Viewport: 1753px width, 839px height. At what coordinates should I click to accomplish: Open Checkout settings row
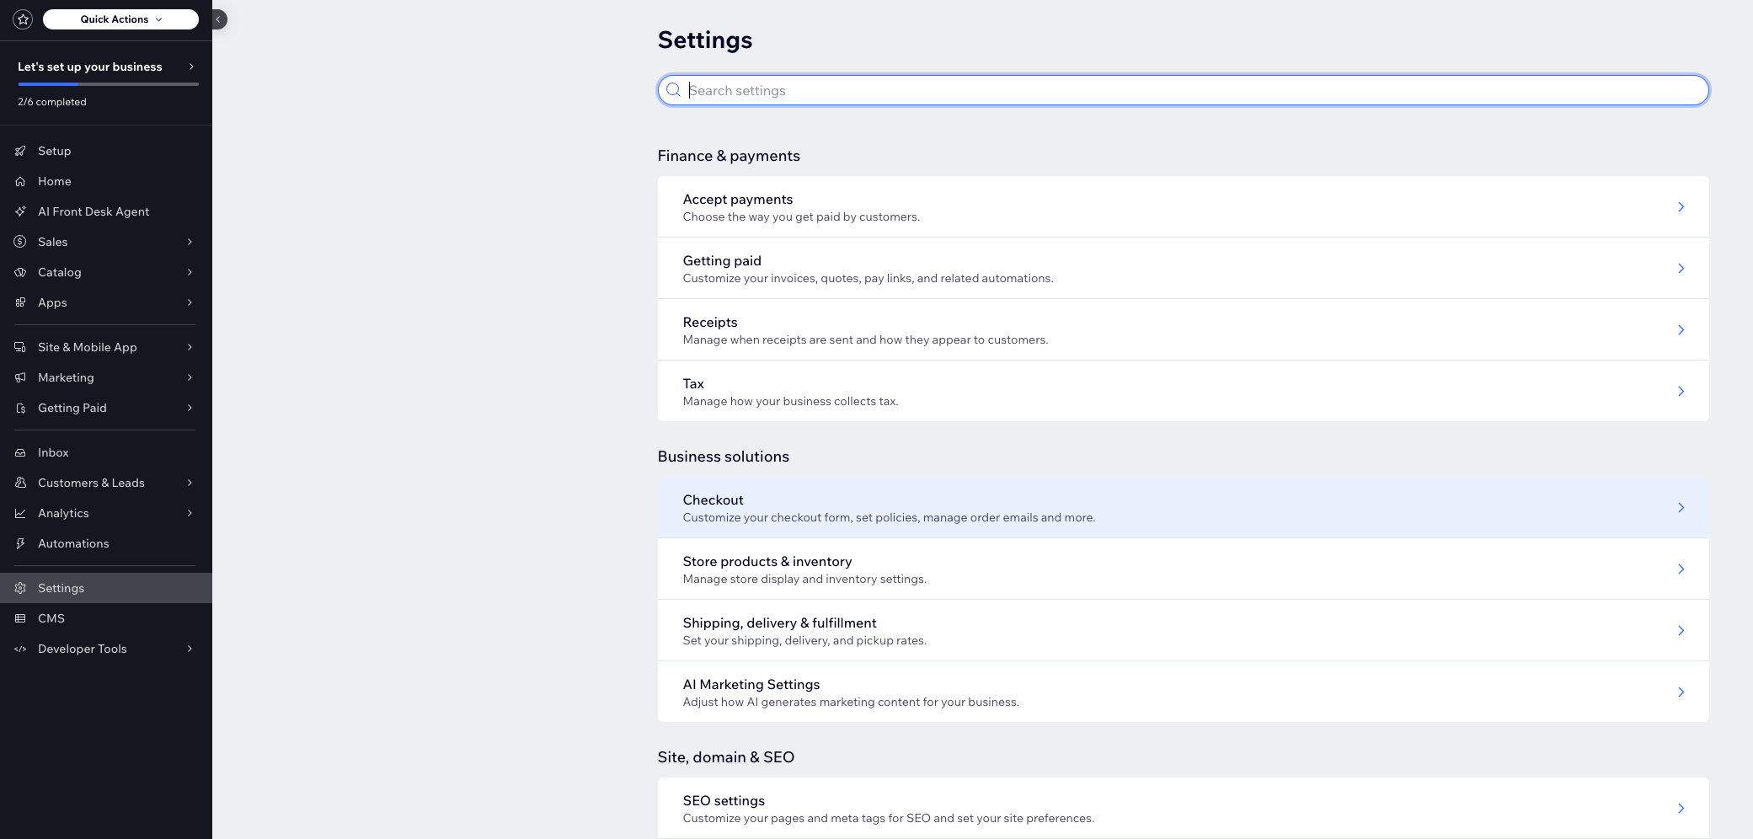pos(1182,508)
